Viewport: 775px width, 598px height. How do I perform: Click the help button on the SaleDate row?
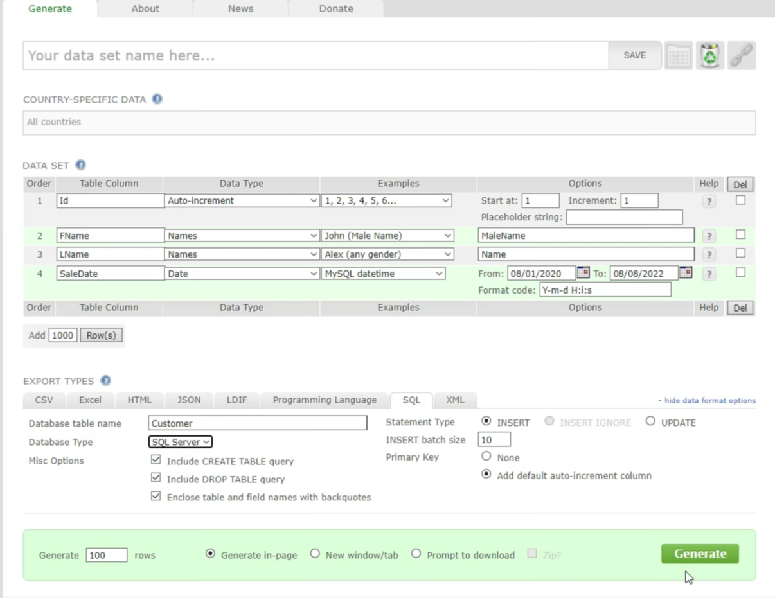tap(708, 273)
